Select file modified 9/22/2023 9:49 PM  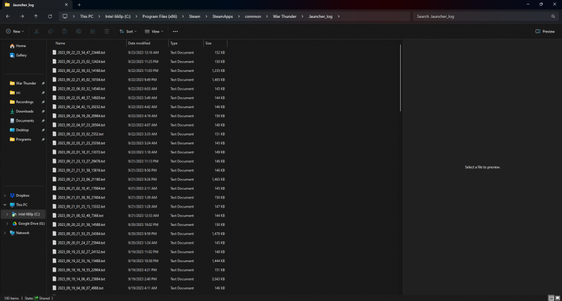click(139, 80)
